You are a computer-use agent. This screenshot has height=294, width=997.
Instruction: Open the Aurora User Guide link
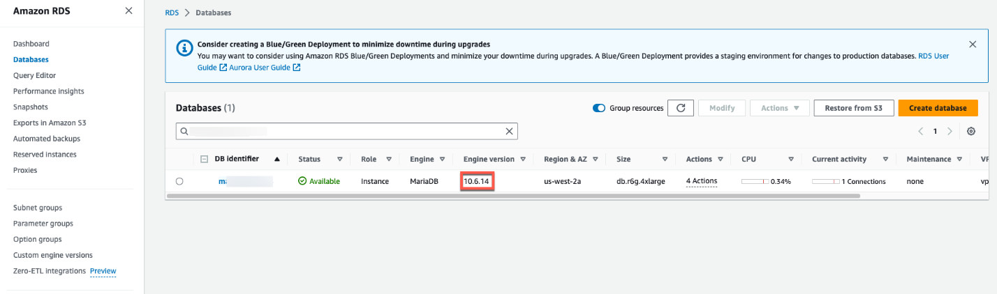(265, 68)
